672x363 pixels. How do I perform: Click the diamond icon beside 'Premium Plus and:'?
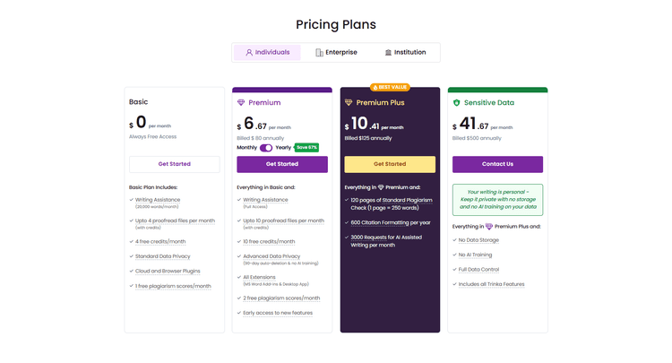point(488,227)
